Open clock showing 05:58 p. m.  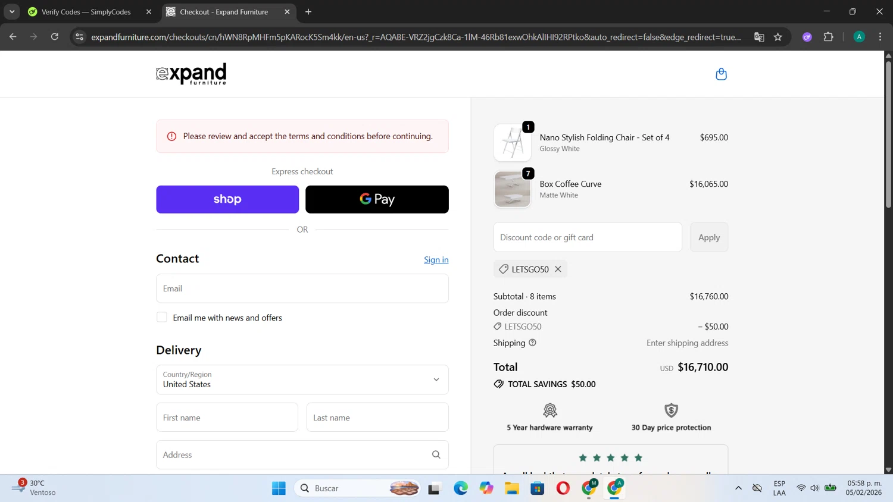click(864, 488)
